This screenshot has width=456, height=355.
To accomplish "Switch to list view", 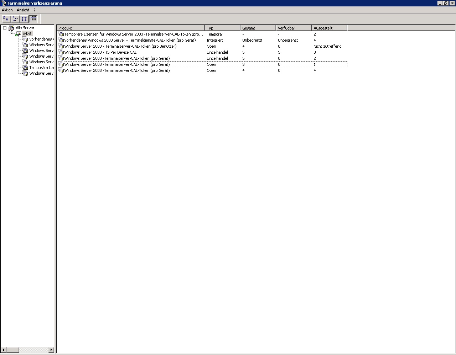I will (x=25, y=19).
